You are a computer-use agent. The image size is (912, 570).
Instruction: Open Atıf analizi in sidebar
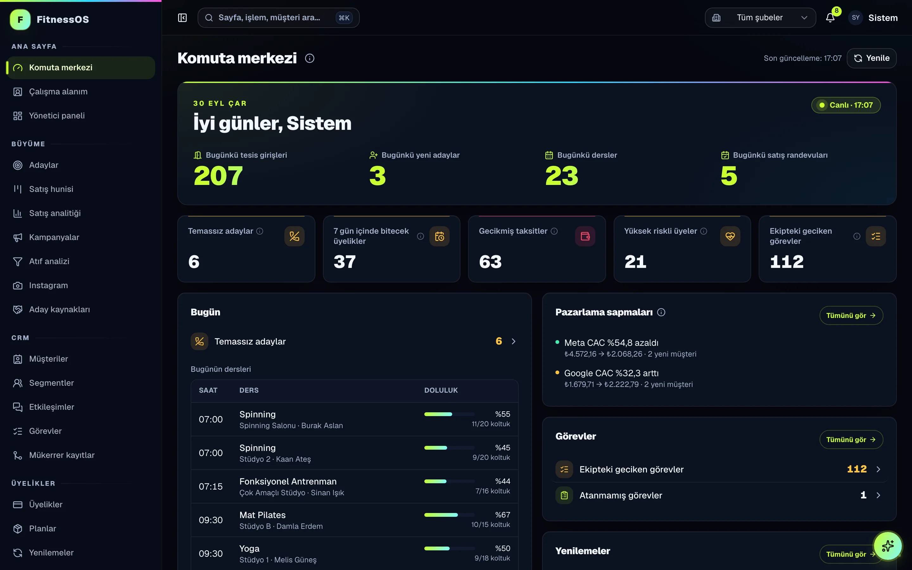click(x=81, y=262)
